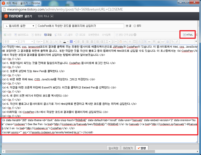This screenshot has height=155, width=201.
Task: Click the horizontal scrollbar thumb
Action: 80,152
